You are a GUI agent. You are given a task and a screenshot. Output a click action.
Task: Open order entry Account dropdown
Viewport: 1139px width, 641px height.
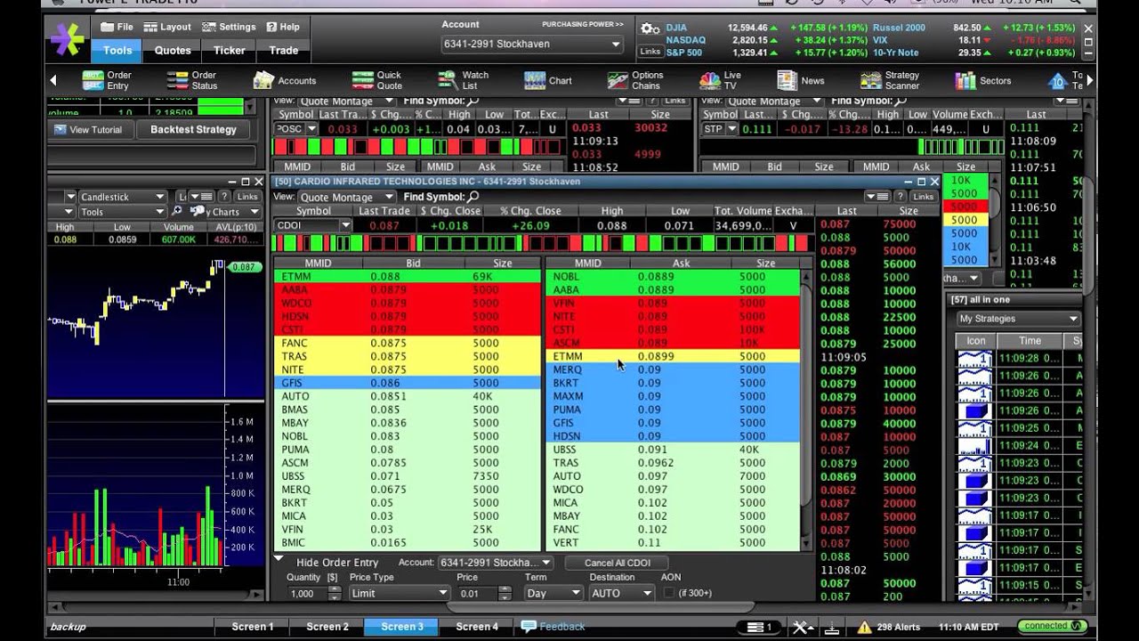pyautogui.click(x=496, y=563)
